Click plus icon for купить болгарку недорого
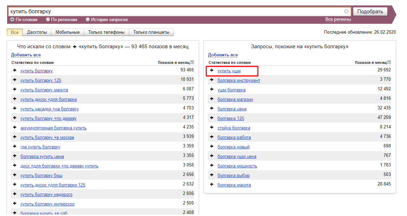This screenshot has height=216, width=407. [15, 194]
